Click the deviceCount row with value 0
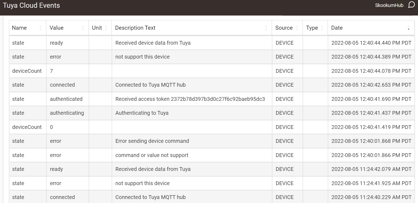 (x=27, y=127)
